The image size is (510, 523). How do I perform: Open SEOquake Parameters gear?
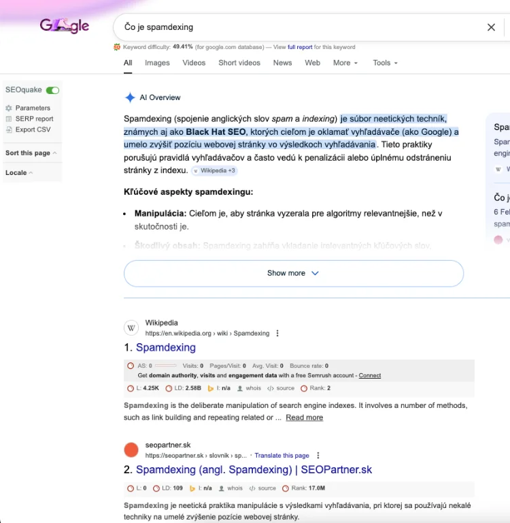point(9,108)
